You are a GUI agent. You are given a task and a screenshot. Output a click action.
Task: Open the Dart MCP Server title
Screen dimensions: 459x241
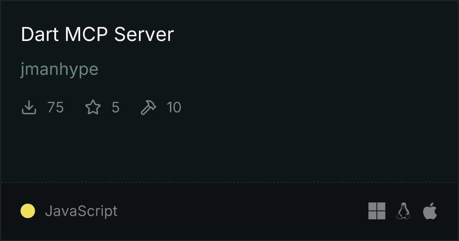click(97, 34)
